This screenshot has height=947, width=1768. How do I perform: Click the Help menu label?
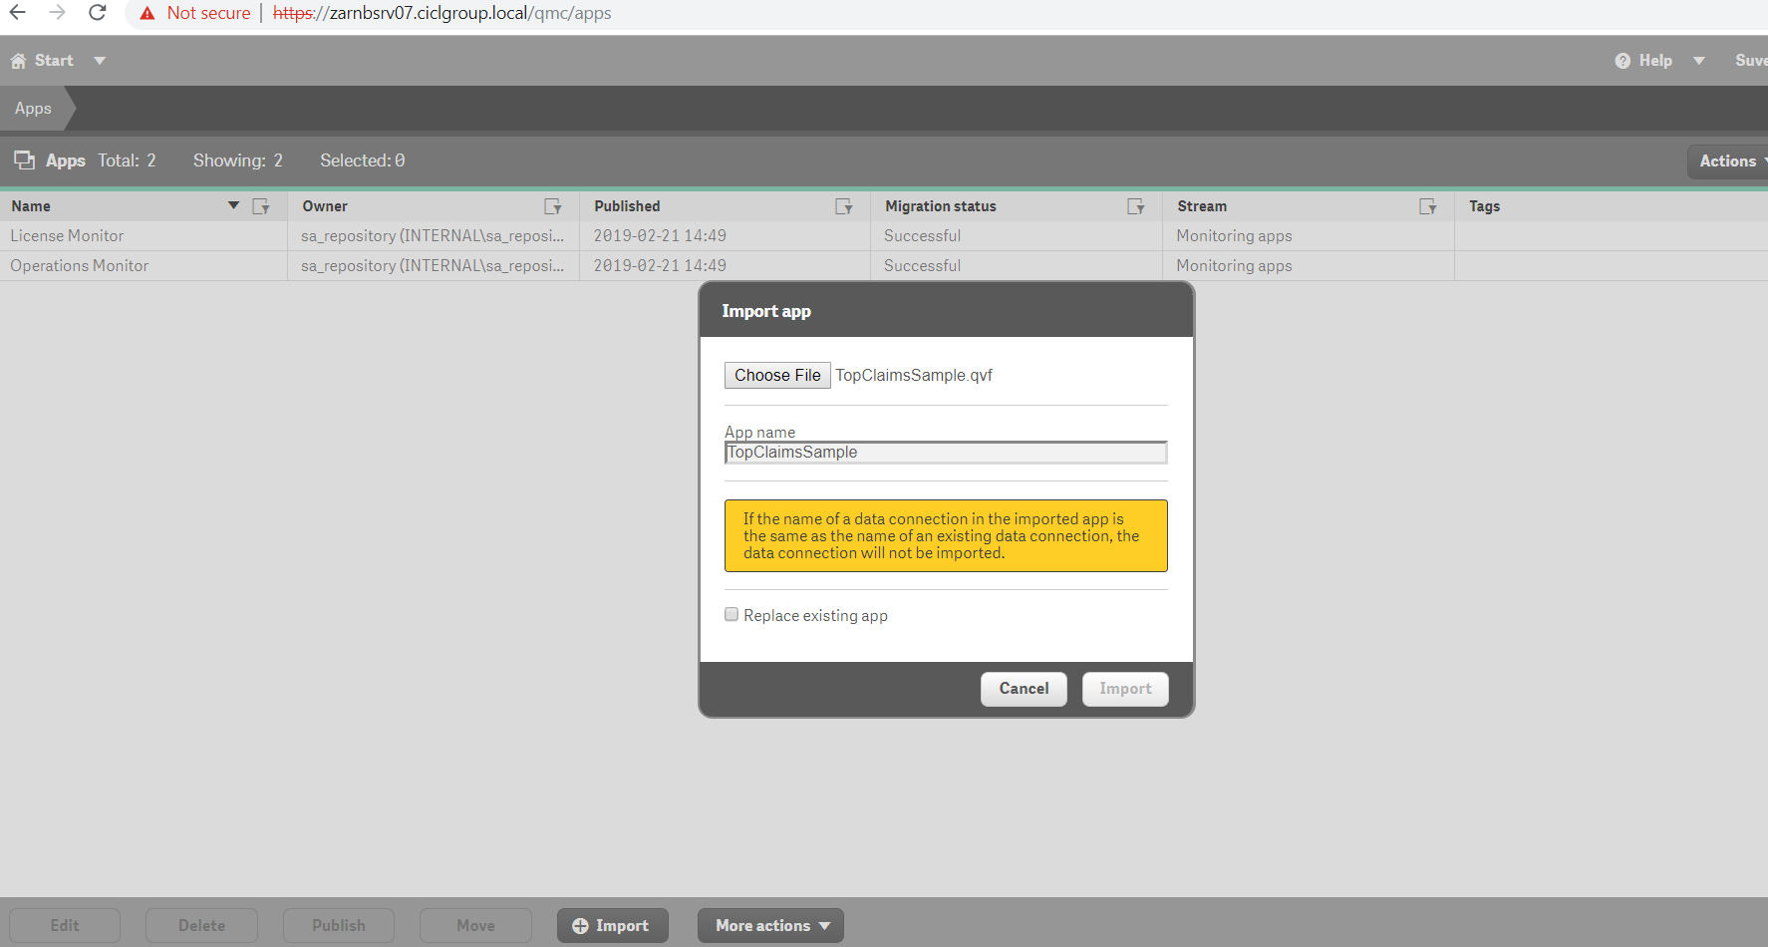1655,61
